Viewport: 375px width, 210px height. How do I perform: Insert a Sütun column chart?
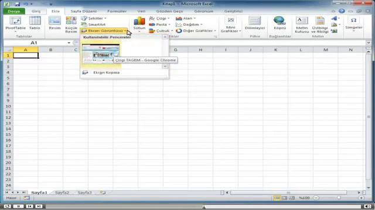point(139,24)
